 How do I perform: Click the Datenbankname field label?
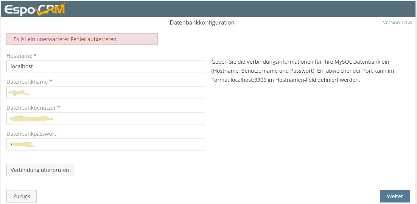point(29,82)
